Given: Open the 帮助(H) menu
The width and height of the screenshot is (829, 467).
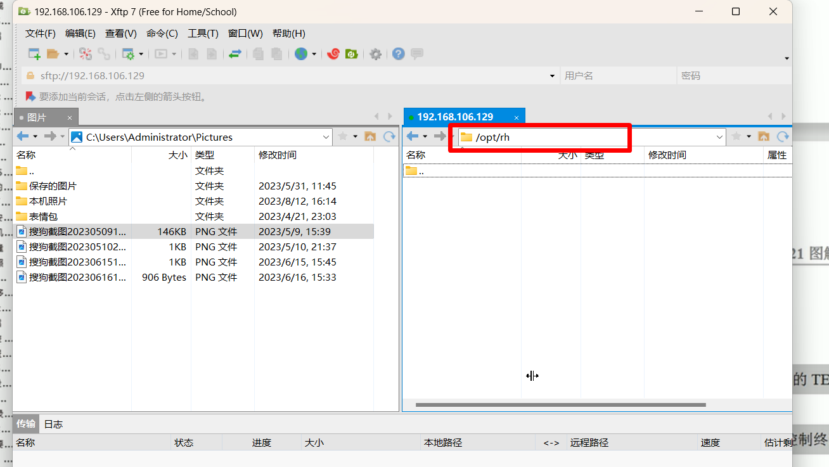Looking at the screenshot, I should pyautogui.click(x=289, y=34).
